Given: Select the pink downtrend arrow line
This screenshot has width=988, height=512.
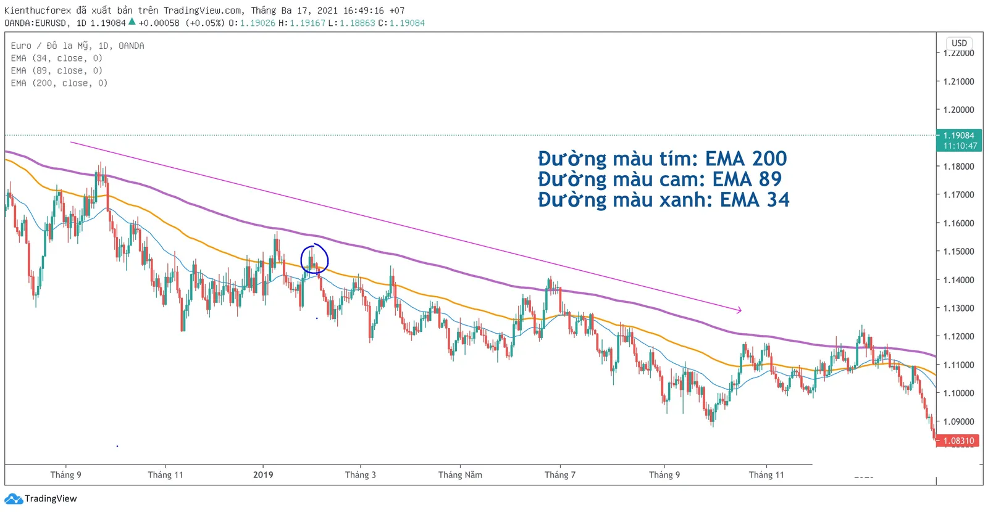Looking at the screenshot, I should 406,226.
